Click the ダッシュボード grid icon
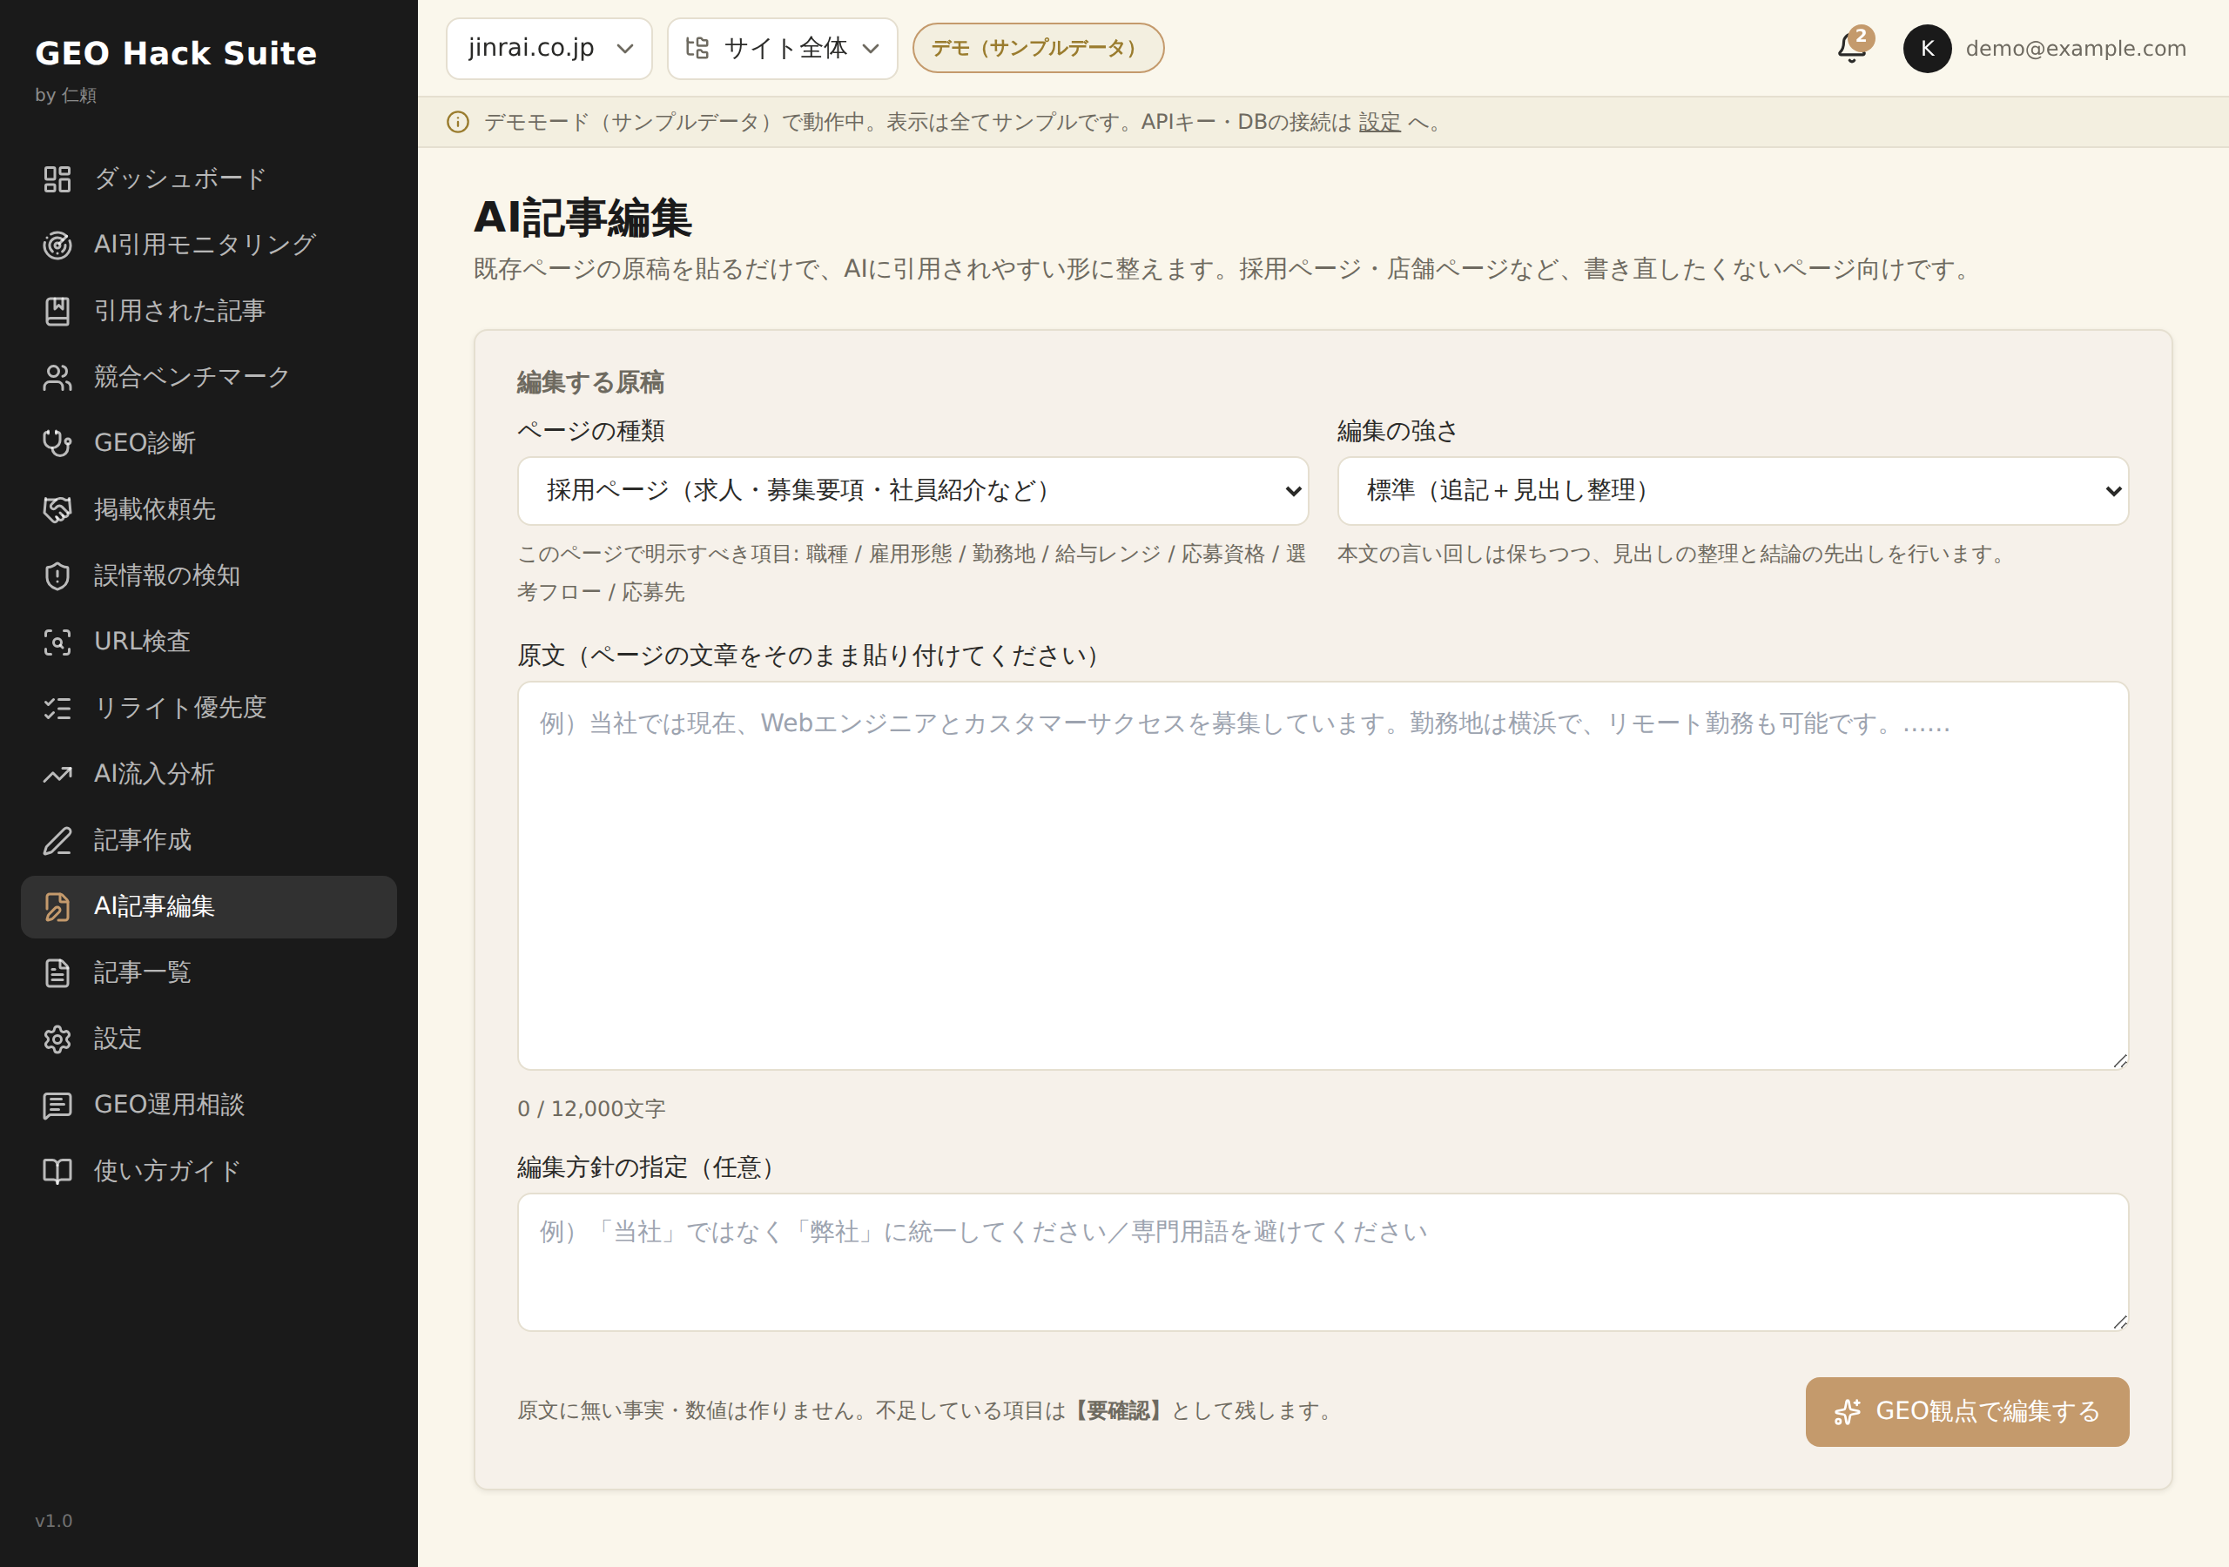 (x=57, y=178)
